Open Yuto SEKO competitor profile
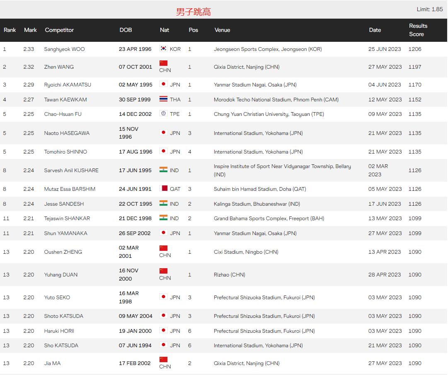Viewport: 448px width, 375px height. 57,297
